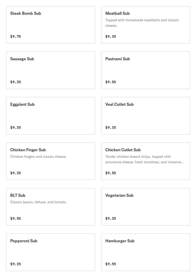Select the Chicken Cutlet Sub card
Viewport: 196px width, 278px height.
146,161
